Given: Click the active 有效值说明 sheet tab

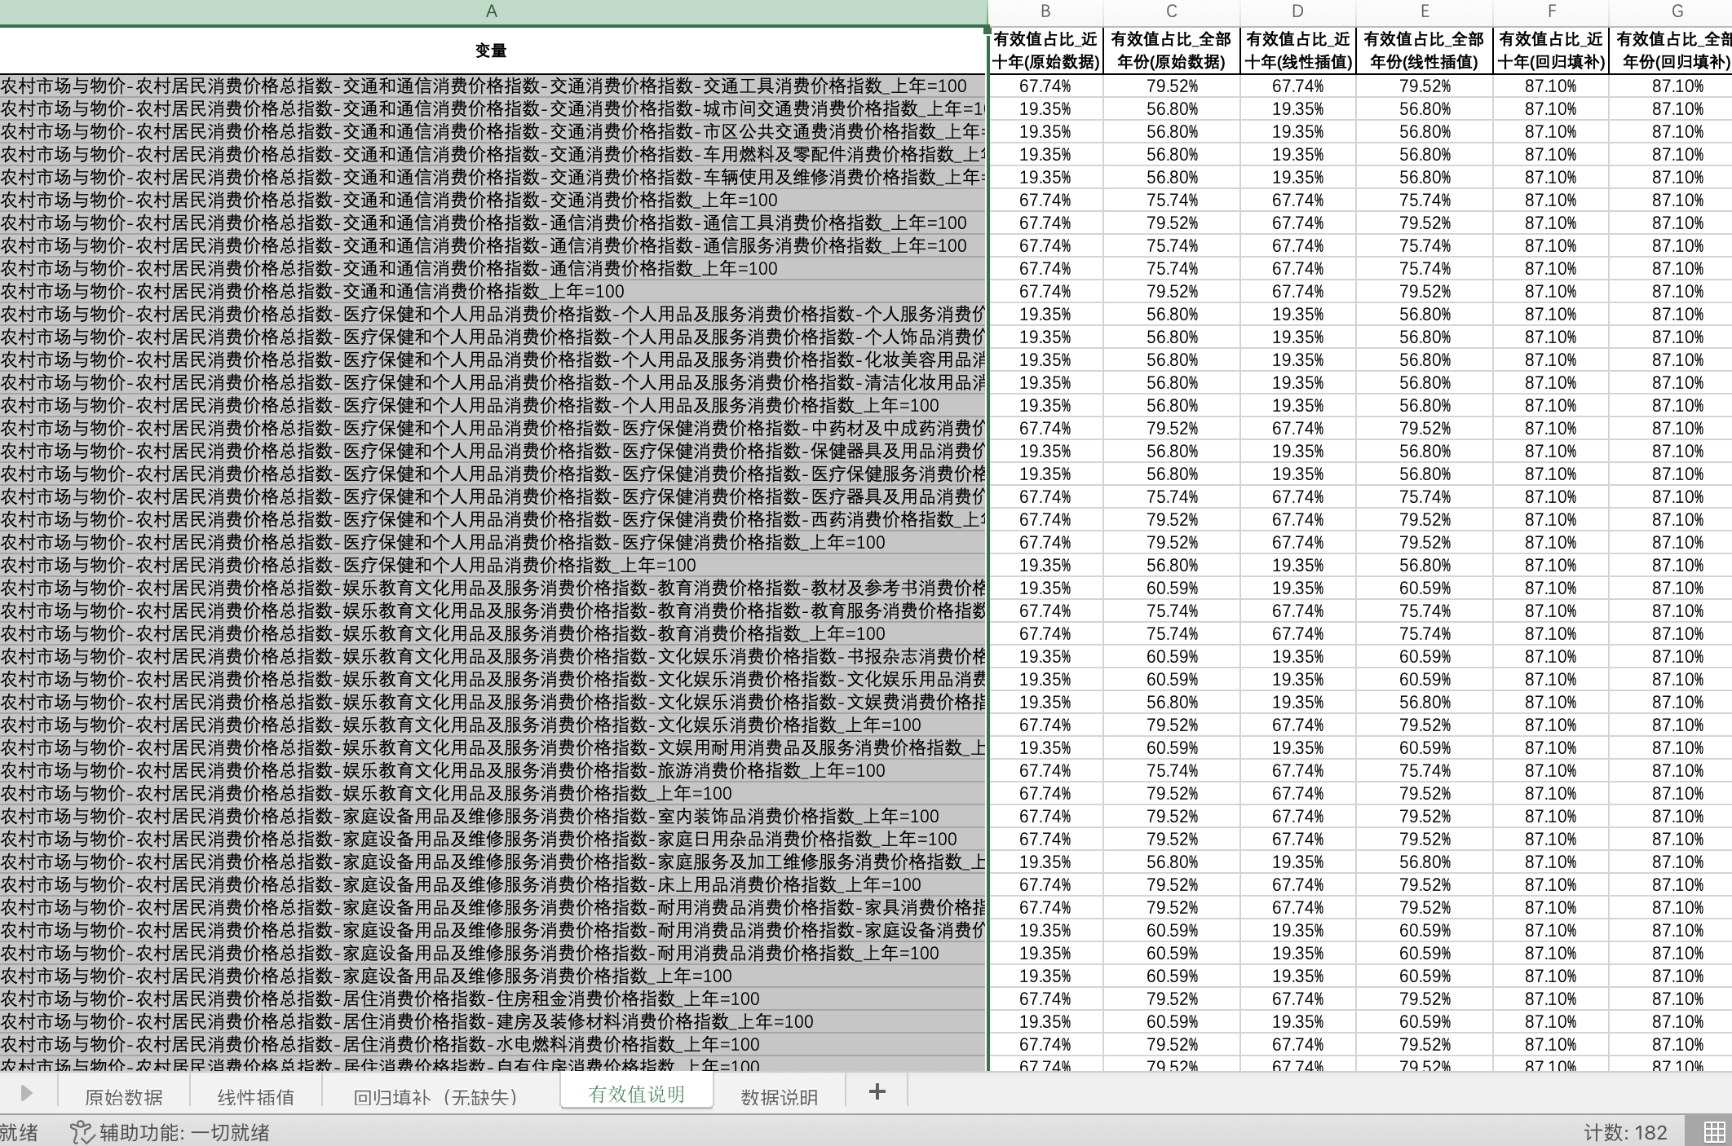Looking at the screenshot, I should [636, 1094].
